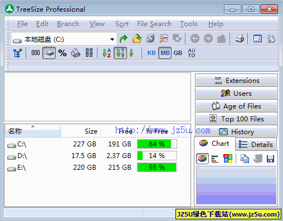283x221 pixels.
Task: Open the History panel
Action: [x=236, y=131]
